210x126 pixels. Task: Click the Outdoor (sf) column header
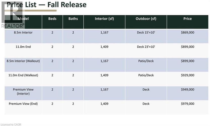(146, 19)
